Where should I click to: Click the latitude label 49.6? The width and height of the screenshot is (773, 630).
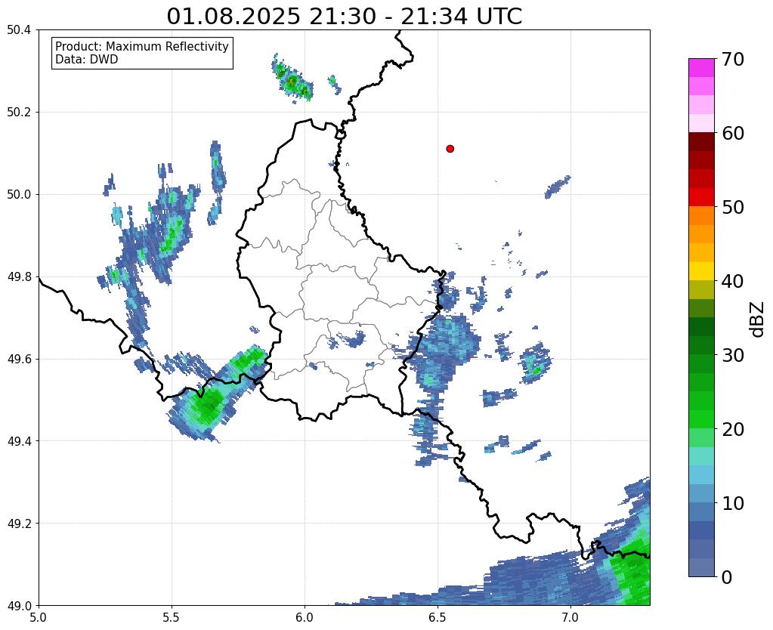(19, 359)
